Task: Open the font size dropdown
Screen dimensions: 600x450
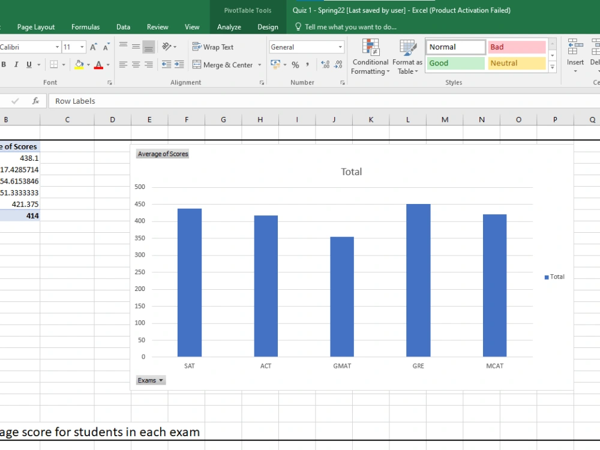Action: pyautogui.click(x=81, y=47)
